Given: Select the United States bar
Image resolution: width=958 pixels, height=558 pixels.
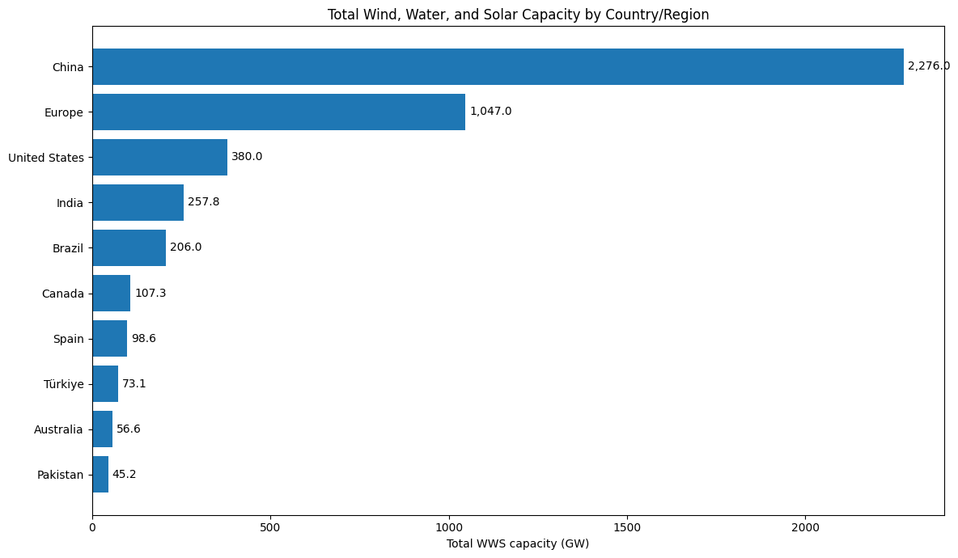Looking at the screenshot, I should pyautogui.click(x=159, y=157).
